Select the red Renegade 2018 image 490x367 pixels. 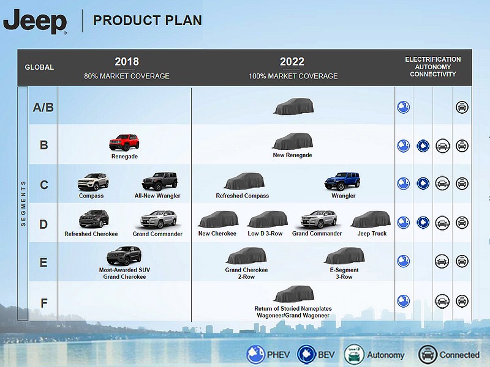point(124,143)
